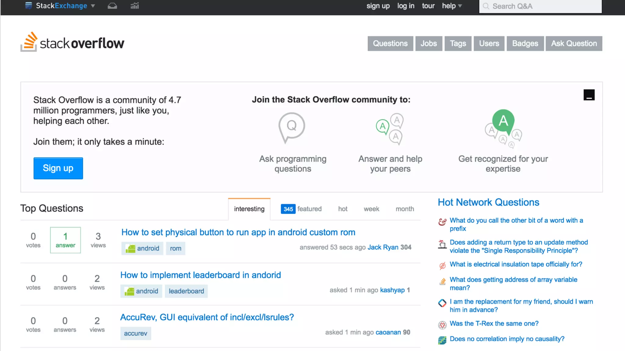Show questions from the month tab
Screen dimensions: 625x351
pyautogui.click(x=405, y=209)
